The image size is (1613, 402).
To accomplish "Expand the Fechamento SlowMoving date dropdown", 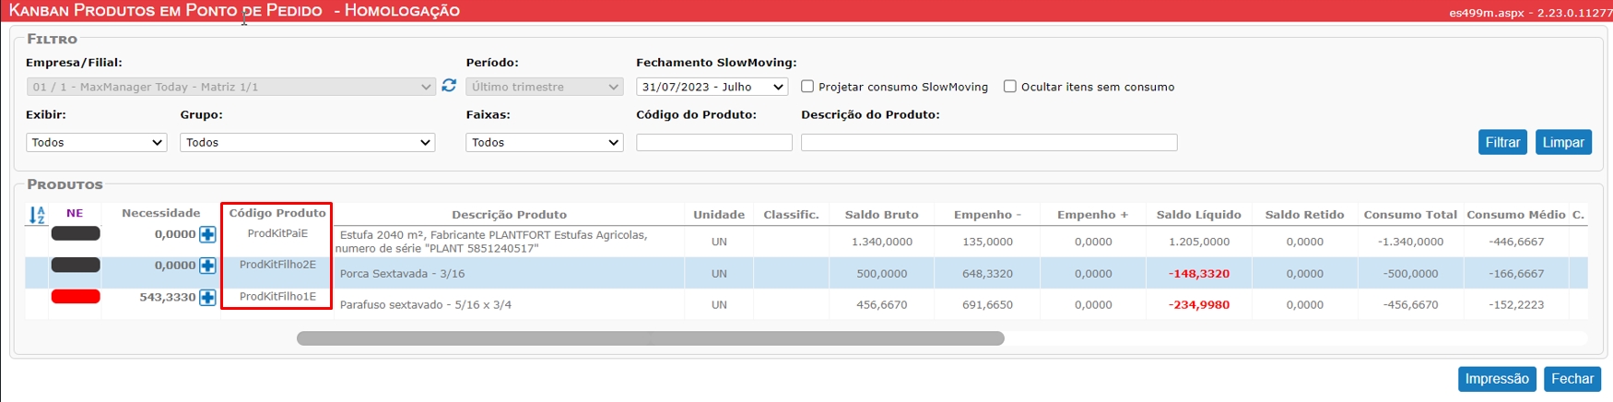I will [x=712, y=87].
